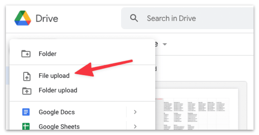
Task: Click the blue Google Docs icon
Action: click(26, 112)
